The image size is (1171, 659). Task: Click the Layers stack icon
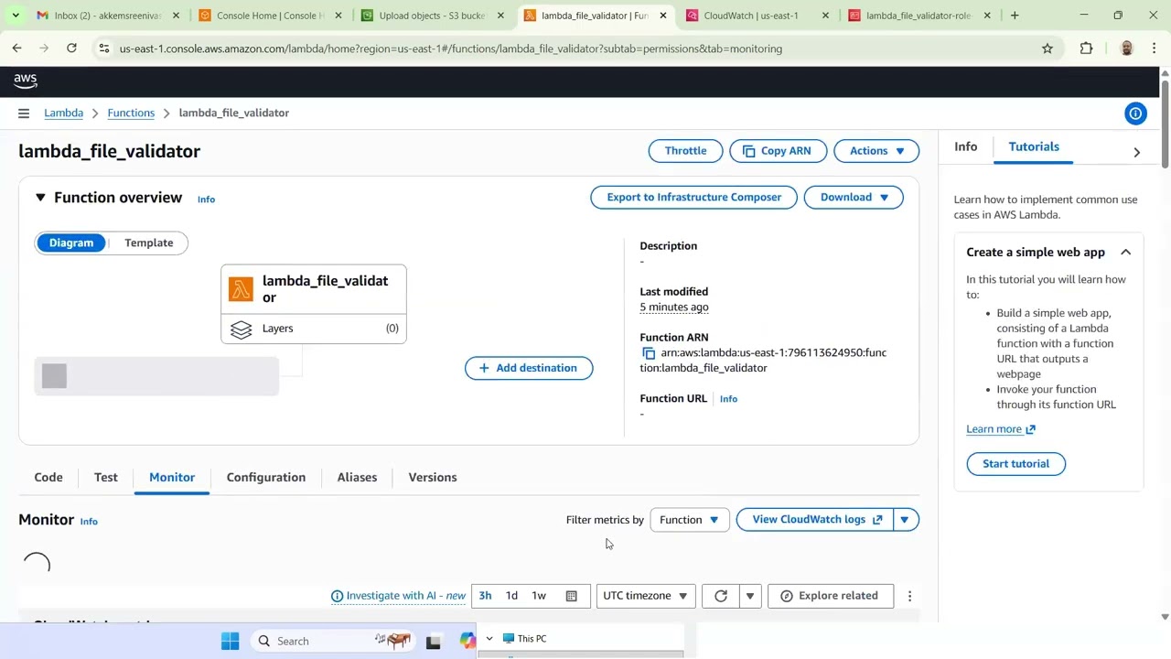tap(241, 329)
